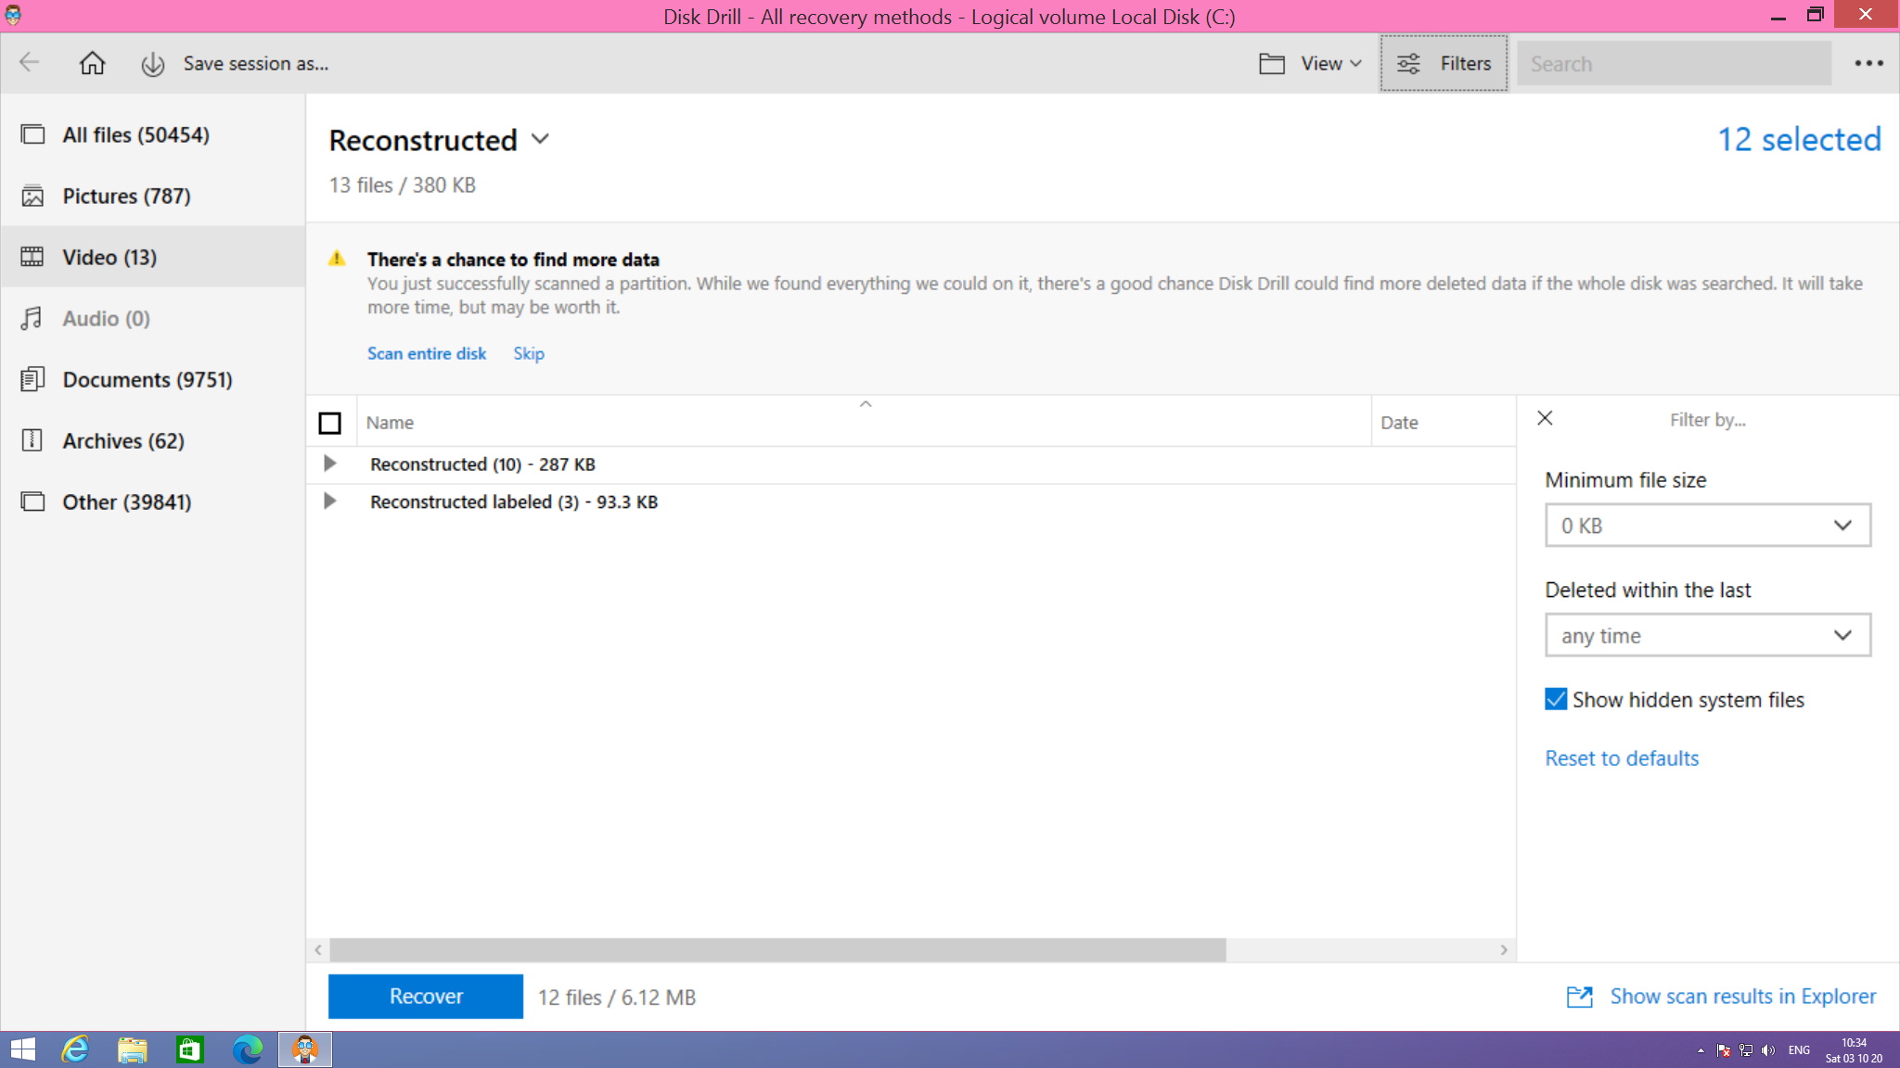Click Show scan results in Explorer
The width and height of the screenshot is (1900, 1068).
(x=1742, y=997)
